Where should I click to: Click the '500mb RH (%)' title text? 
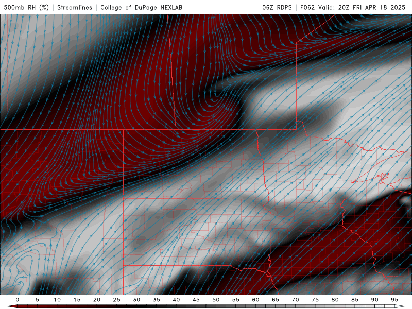(x=26, y=7)
